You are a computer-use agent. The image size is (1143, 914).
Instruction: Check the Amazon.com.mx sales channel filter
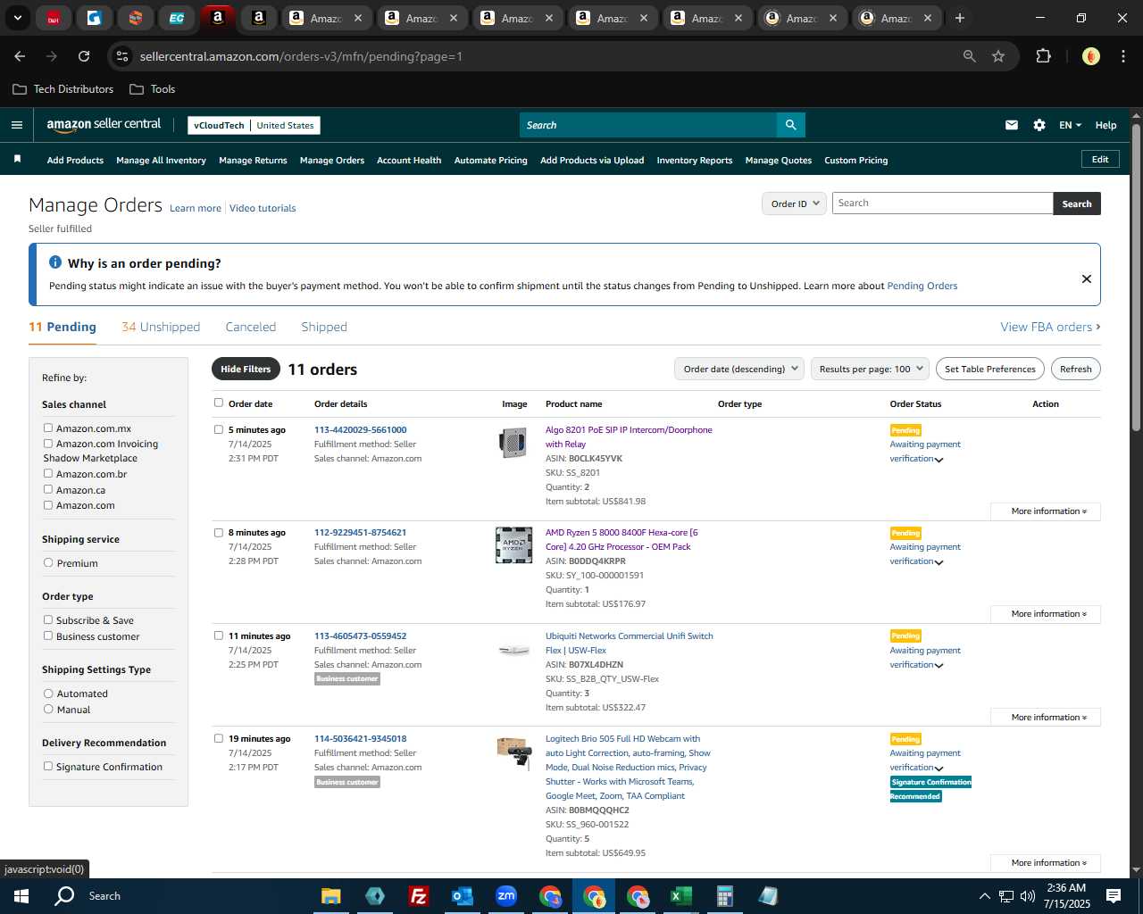click(48, 428)
